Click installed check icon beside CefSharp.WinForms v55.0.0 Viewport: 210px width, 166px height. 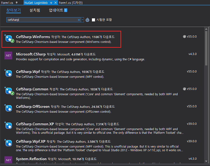(184, 36)
